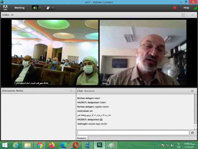This screenshot has width=198, height=149.
Task: Open the Help menu
Action: [x=186, y=8]
